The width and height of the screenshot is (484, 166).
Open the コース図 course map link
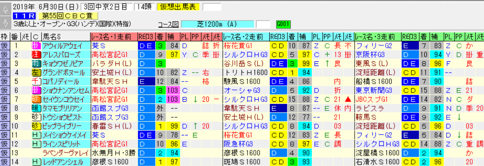[168, 25]
